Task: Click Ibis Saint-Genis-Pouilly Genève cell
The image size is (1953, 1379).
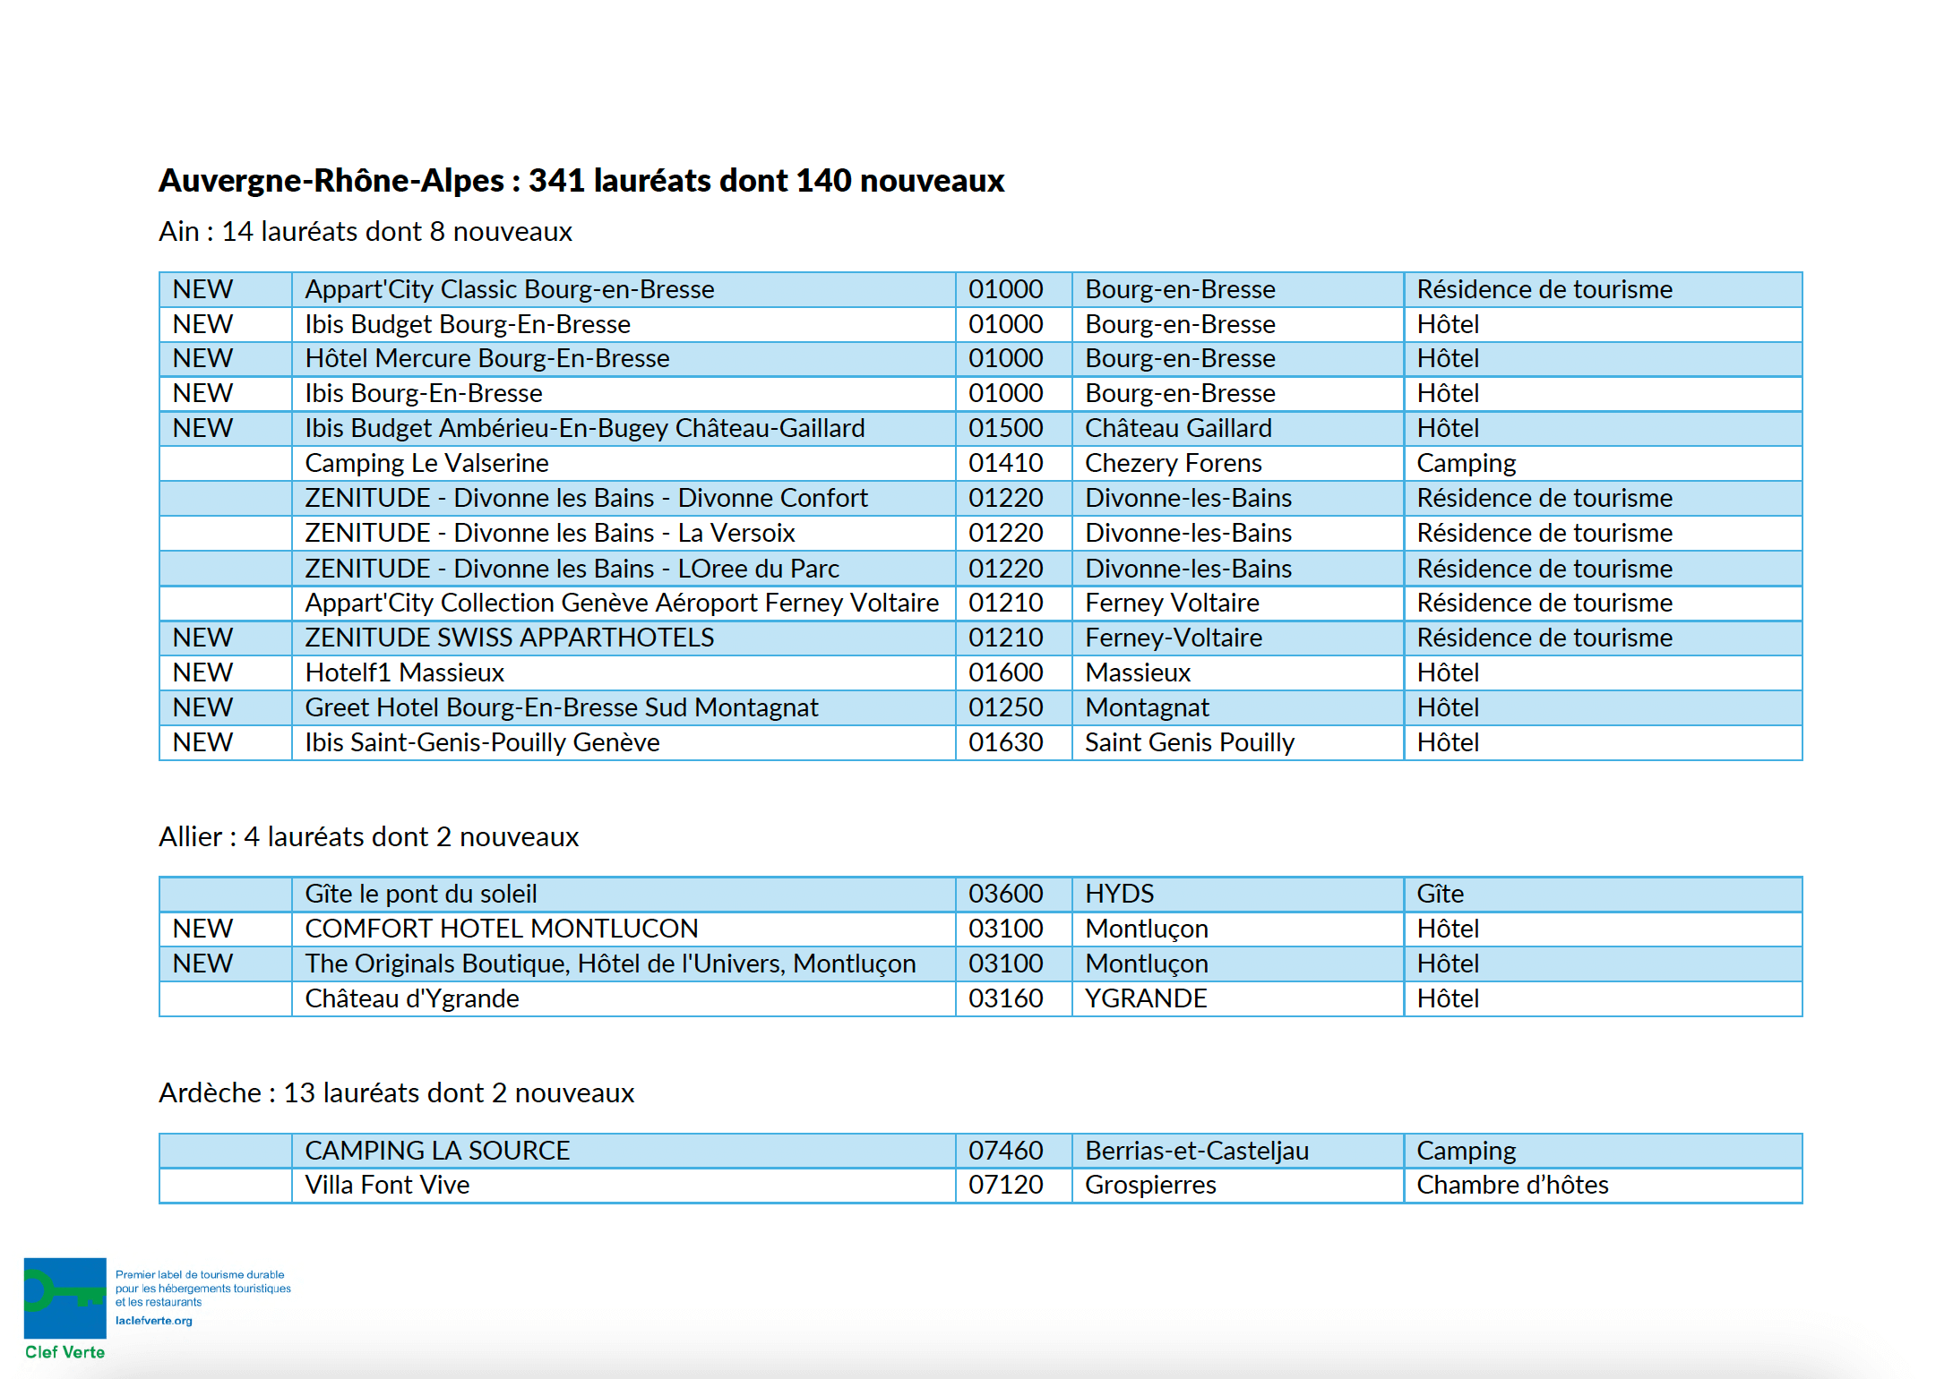Action: 624,743
